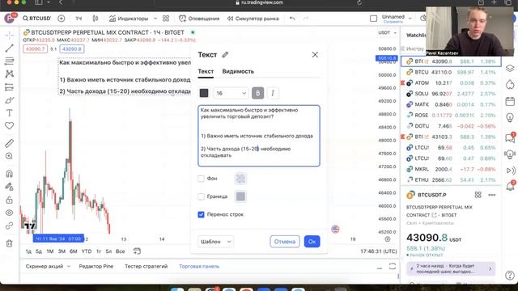Lock all drawing tools
Image resolution: width=518 pixels, height=291 pixels.
pos(9,200)
